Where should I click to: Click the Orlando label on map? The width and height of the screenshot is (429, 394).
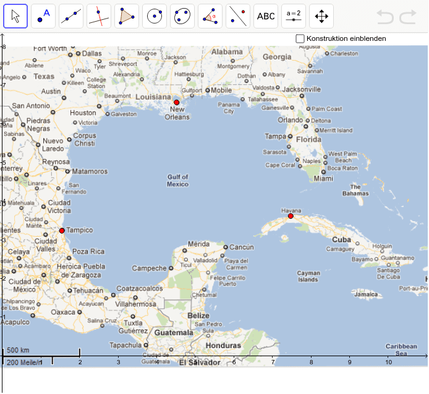pyautogui.click(x=290, y=120)
